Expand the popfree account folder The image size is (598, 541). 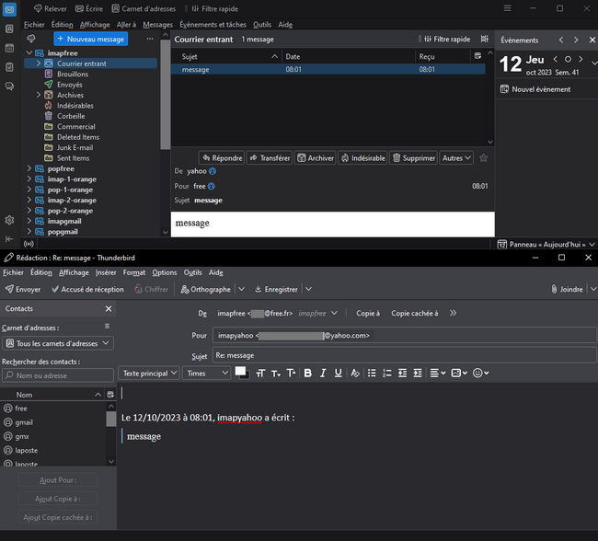[29, 169]
